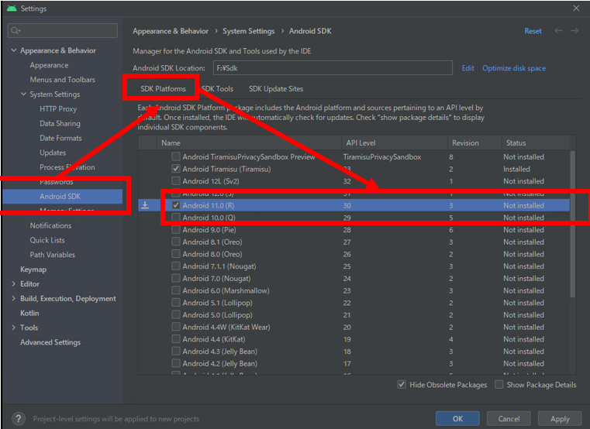The width and height of the screenshot is (590, 429).
Task: Select the Android 5.1 (Lollipop) row
Action: click(354, 303)
